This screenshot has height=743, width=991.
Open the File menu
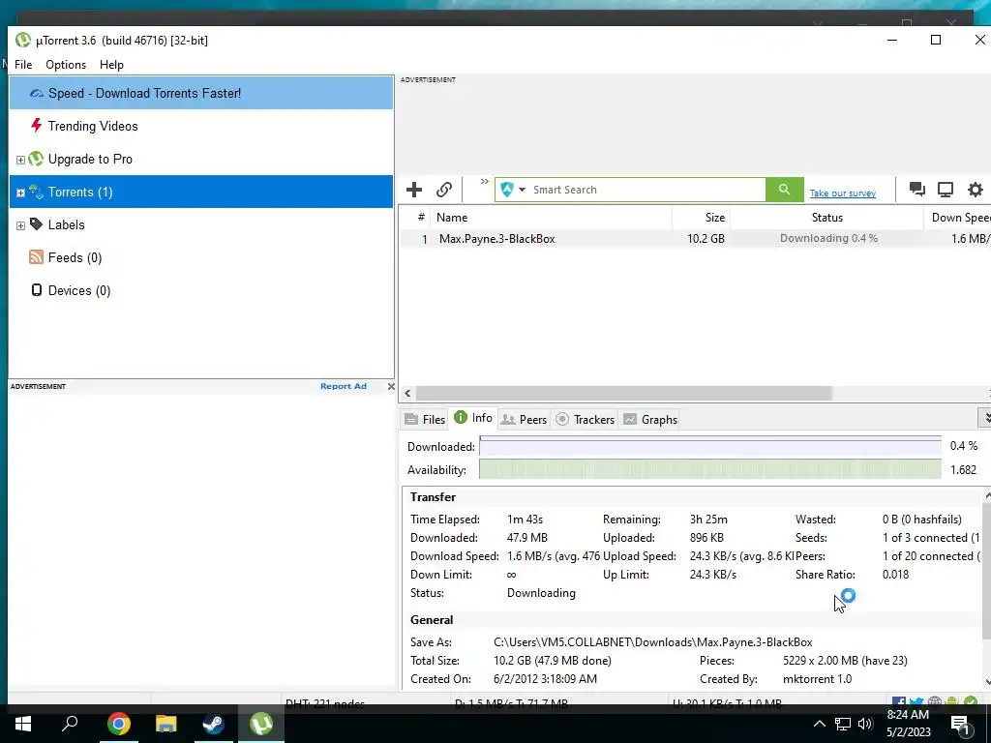pos(23,65)
